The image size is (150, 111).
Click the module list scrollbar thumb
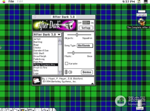point(60,43)
